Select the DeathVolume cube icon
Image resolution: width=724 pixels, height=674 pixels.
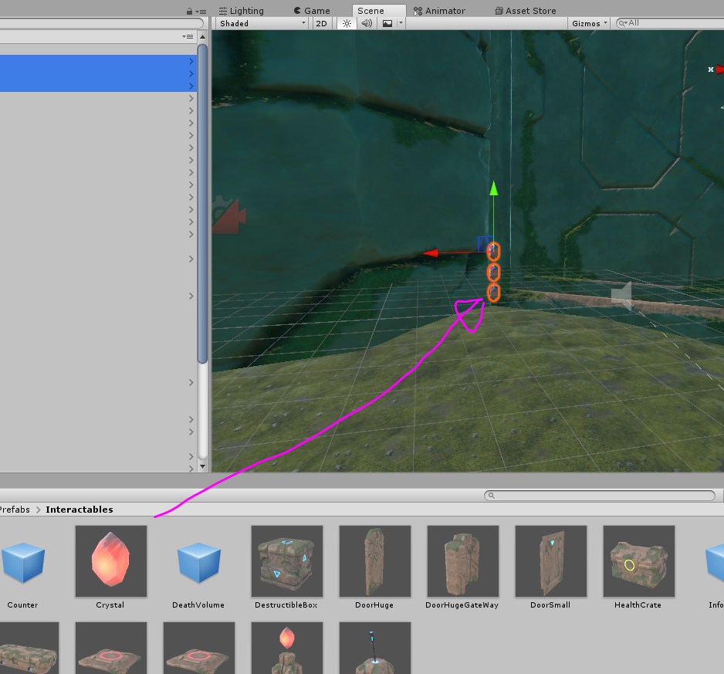[199, 561]
